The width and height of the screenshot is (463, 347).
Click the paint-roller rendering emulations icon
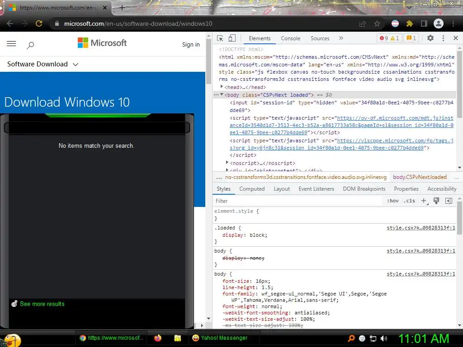click(x=436, y=201)
